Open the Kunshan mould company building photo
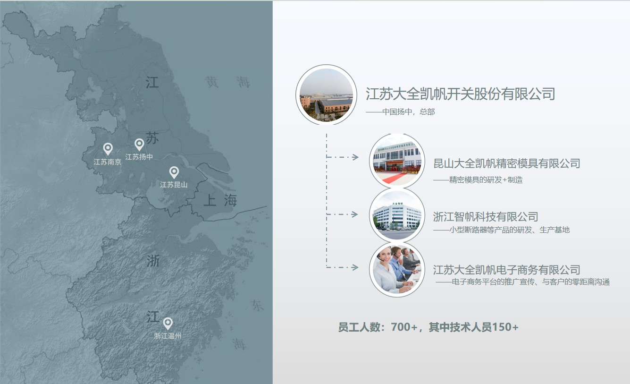This screenshot has width=630, height=384. [x=397, y=161]
